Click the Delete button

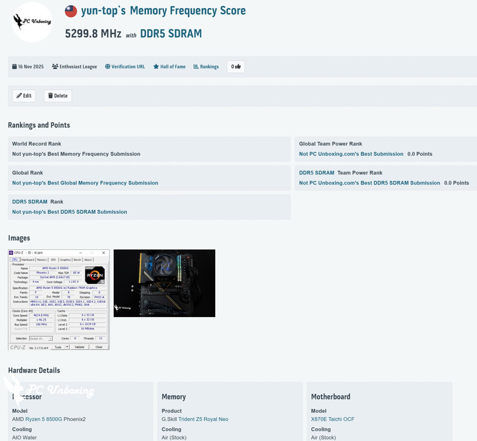click(x=58, y=96)
